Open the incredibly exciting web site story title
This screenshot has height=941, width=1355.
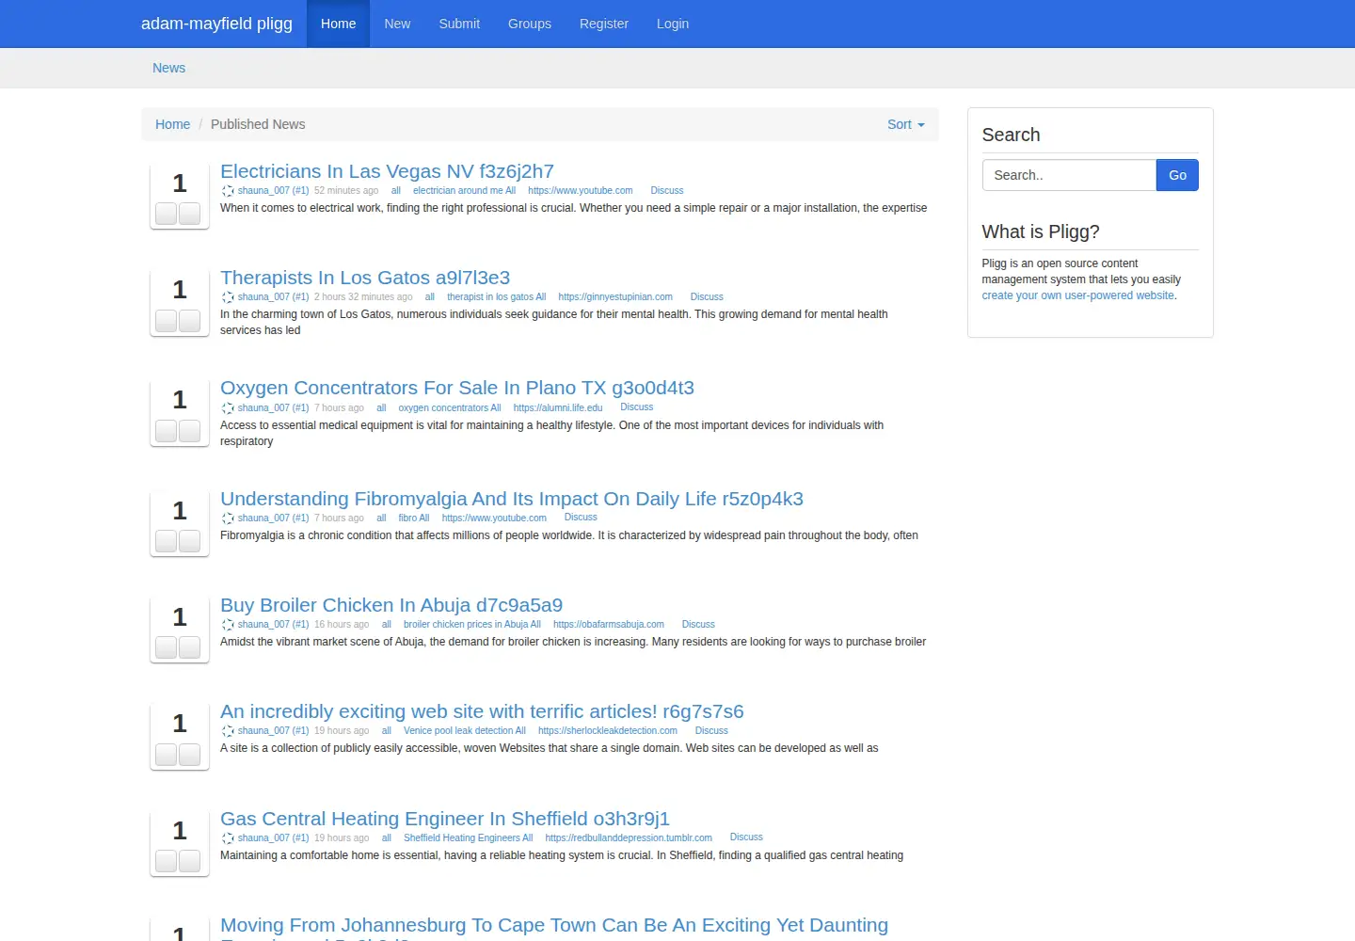(x=482, y=711)
